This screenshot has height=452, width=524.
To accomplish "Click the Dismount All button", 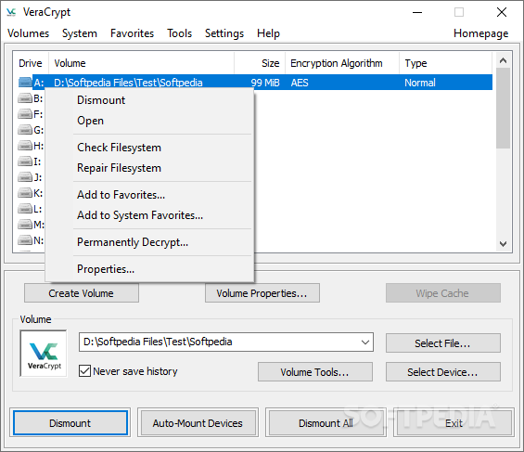I will (326, 423).
